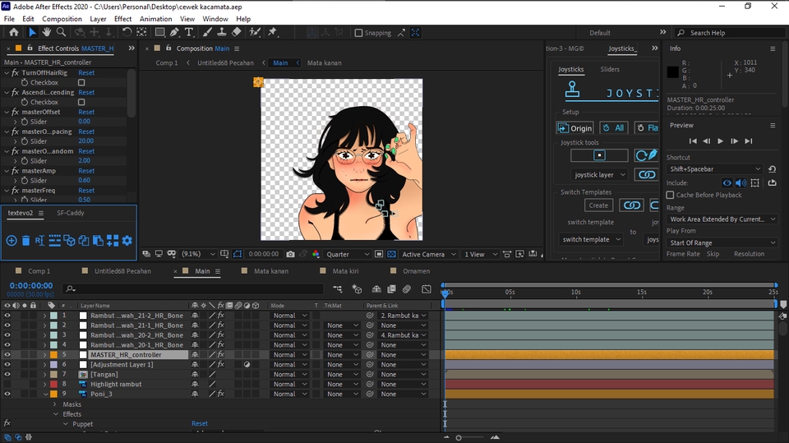Open the Composition menu
Screen dimensions: 789x443
point(62,19)
